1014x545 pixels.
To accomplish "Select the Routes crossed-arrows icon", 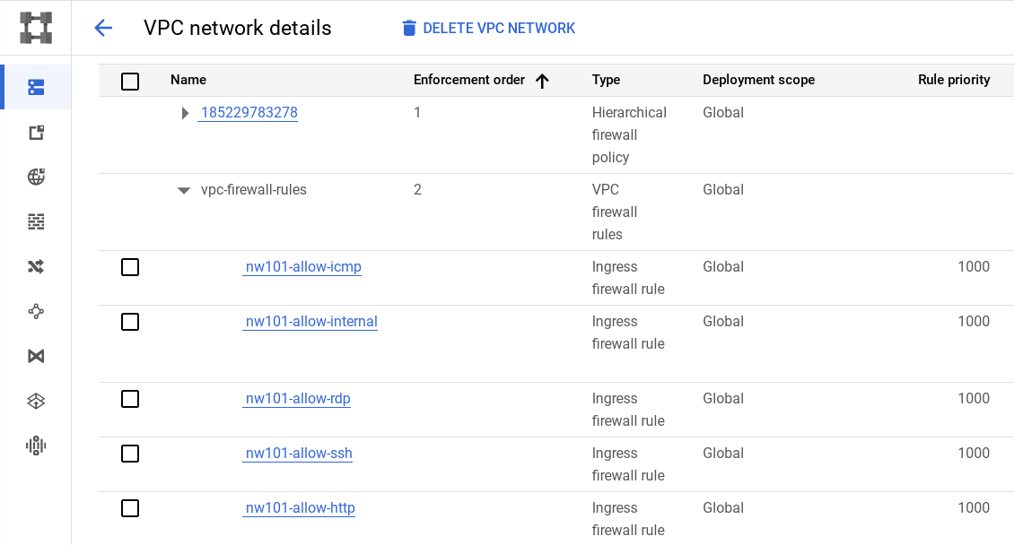I will click(x=35, y=266).
